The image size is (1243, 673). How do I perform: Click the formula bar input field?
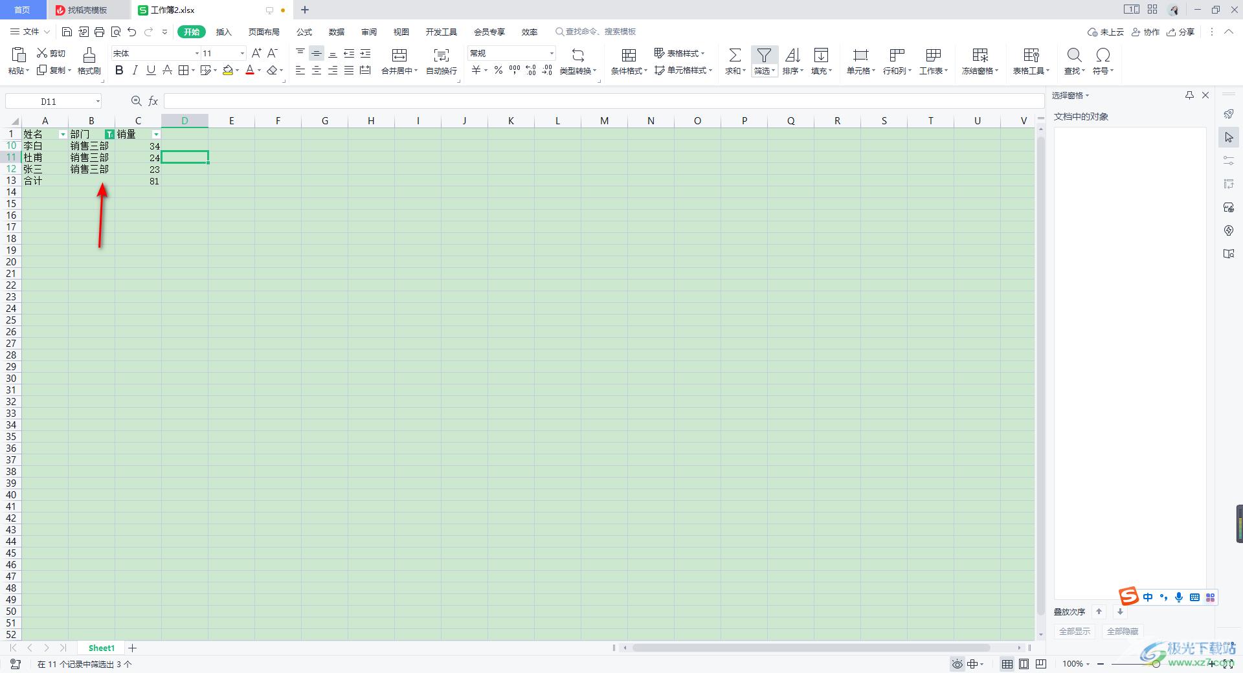point(603,101)
